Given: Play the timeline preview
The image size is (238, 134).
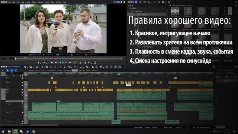Looking at the screenshot, I should pos(63,63).
